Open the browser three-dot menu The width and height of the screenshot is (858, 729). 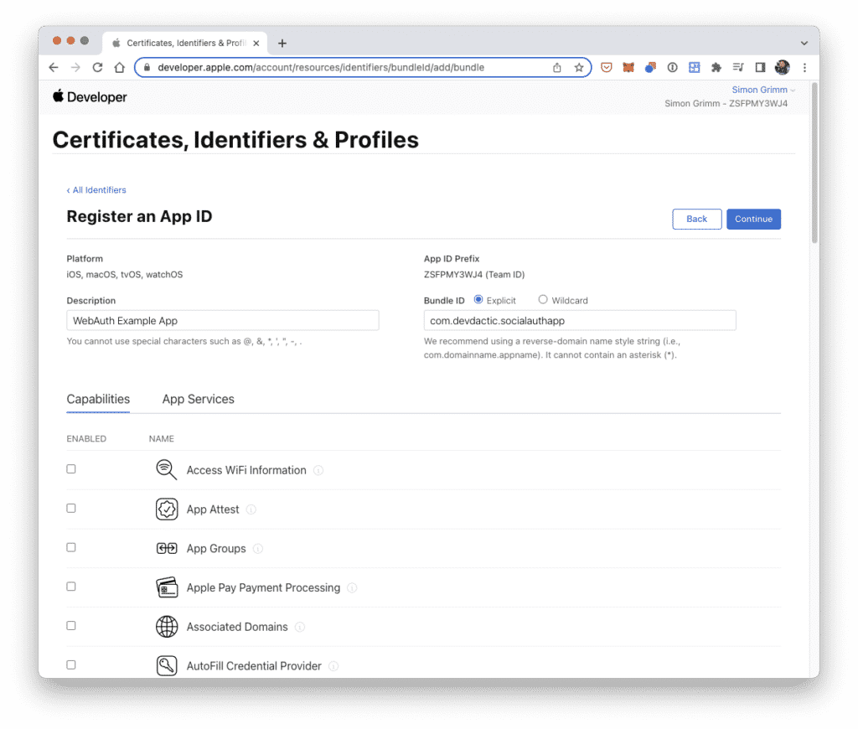click(x=804, y=67)
